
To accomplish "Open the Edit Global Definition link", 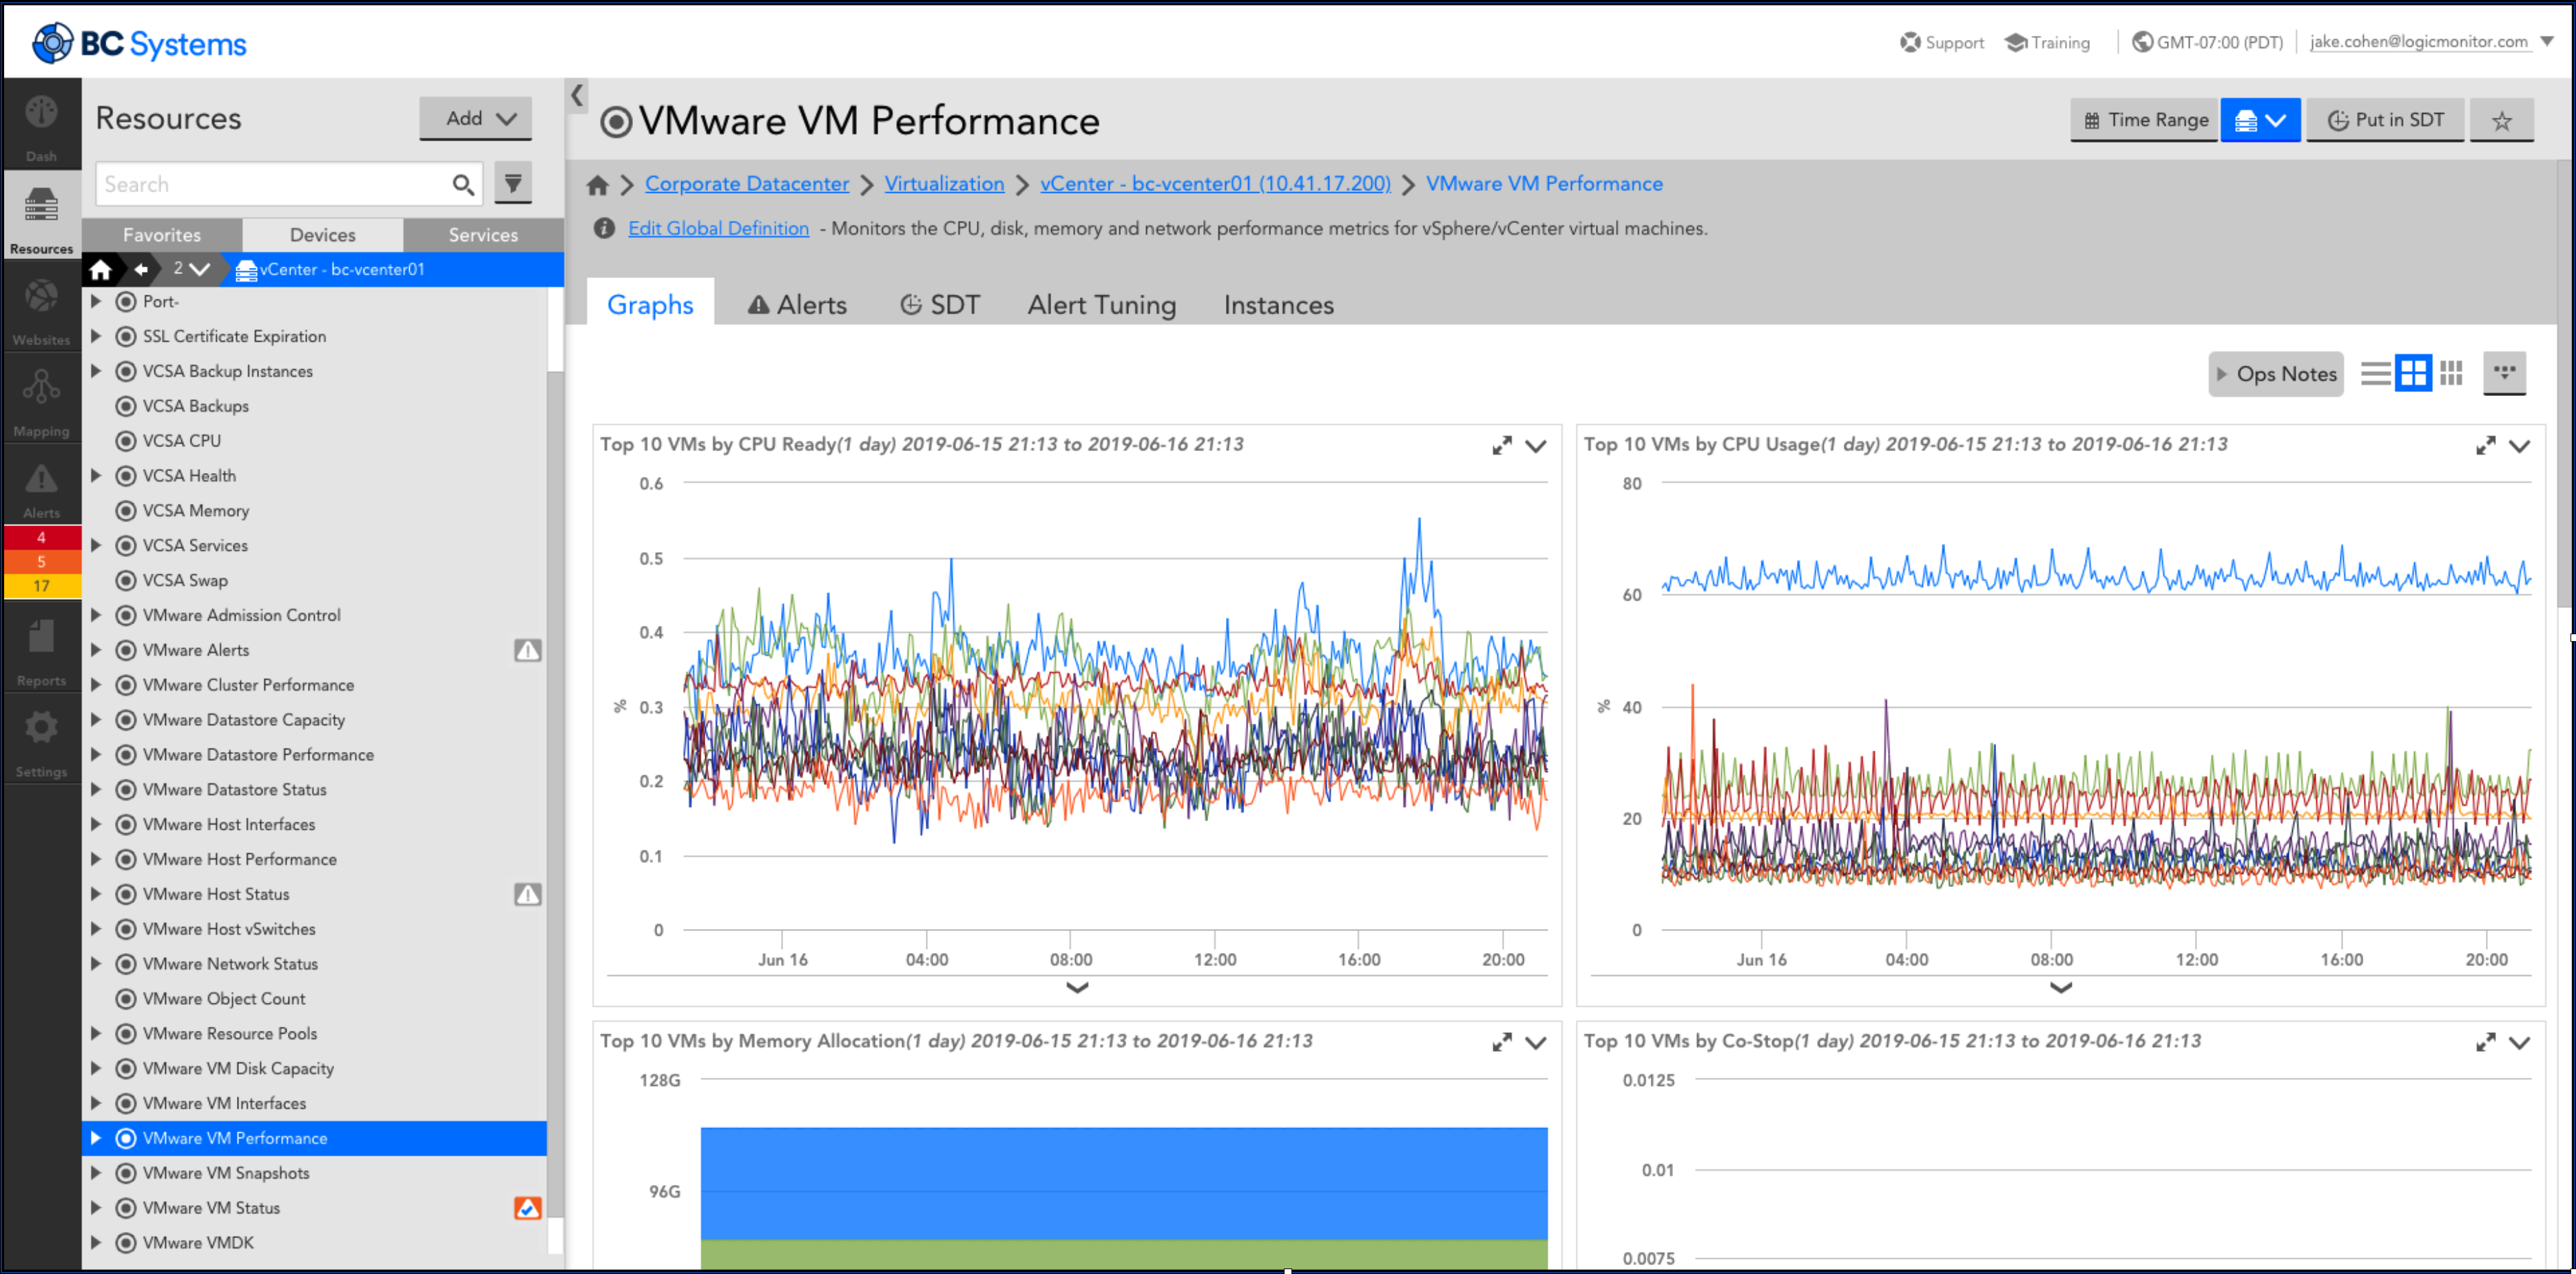I will coord(718,229).
